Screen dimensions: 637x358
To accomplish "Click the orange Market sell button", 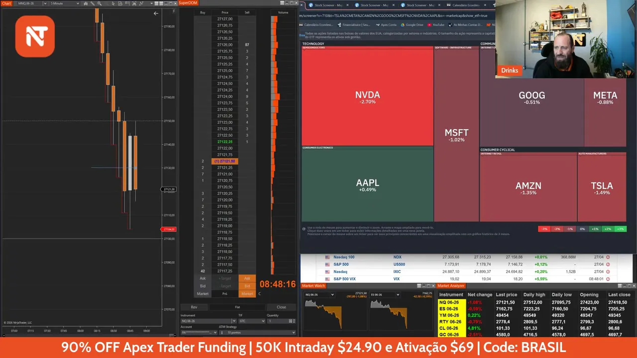I will [247, 294].
